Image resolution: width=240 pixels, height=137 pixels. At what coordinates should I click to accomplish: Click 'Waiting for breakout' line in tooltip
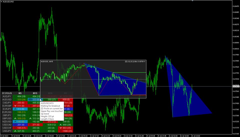[50, 106]
